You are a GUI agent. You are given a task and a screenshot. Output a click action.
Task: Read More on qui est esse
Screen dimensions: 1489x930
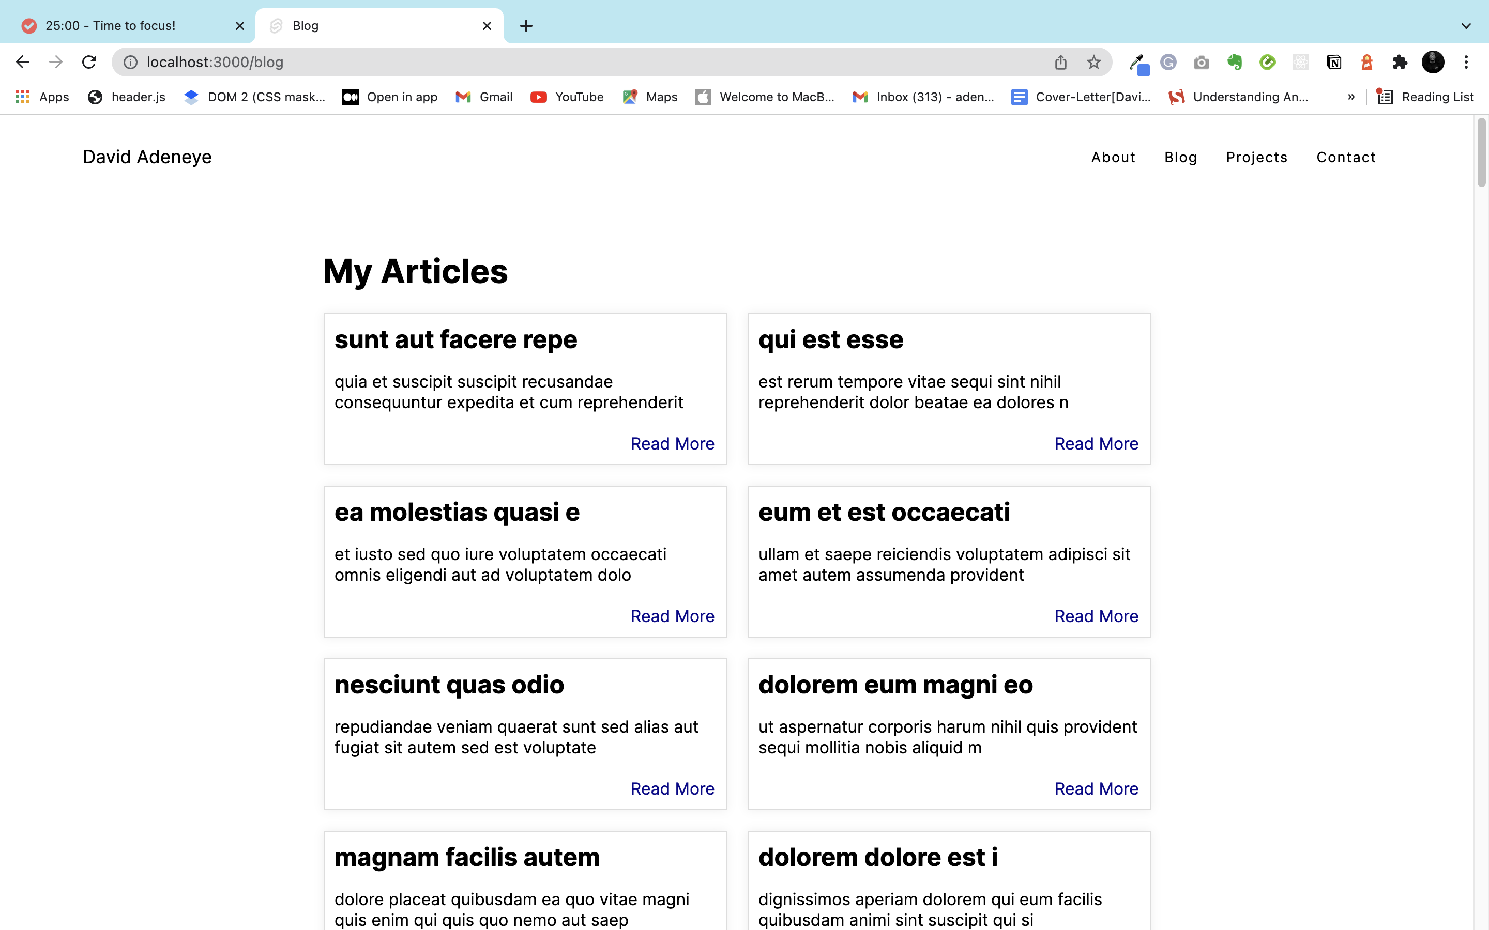(x=1096, y=443)
